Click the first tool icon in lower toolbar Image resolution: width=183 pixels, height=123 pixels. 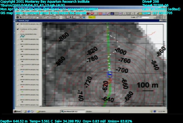pos(17,17)
